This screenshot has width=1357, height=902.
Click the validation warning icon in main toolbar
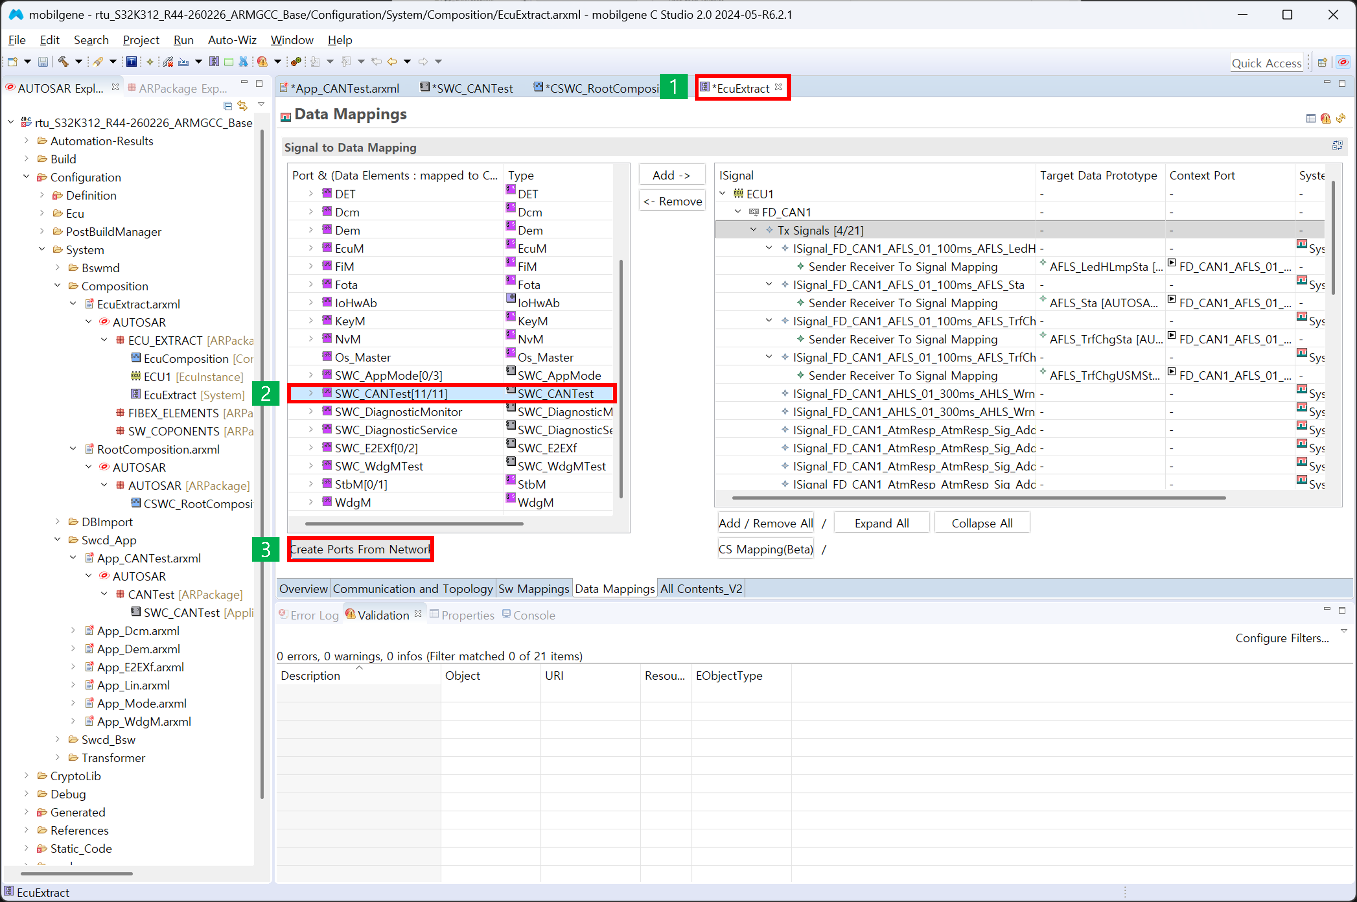pyautogui.click(x=262, y=62)
